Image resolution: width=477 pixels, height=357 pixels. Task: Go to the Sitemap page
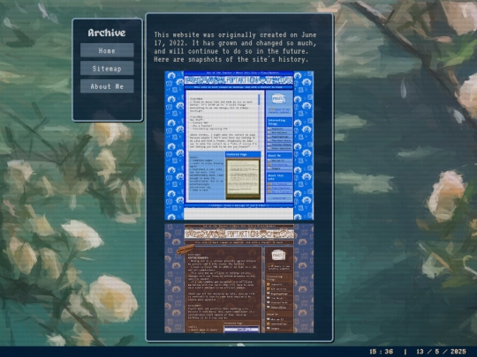point(107,68)
